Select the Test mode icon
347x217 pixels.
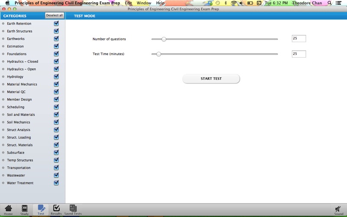pos(41,210)
